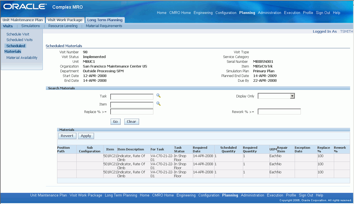Open CMRO Home in top navigation
This screenshot has height=204, width=354.
[180, 13]
